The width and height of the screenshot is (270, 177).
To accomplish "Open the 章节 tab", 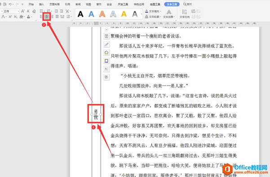I will pyautogui.click(x=99, y=5).
